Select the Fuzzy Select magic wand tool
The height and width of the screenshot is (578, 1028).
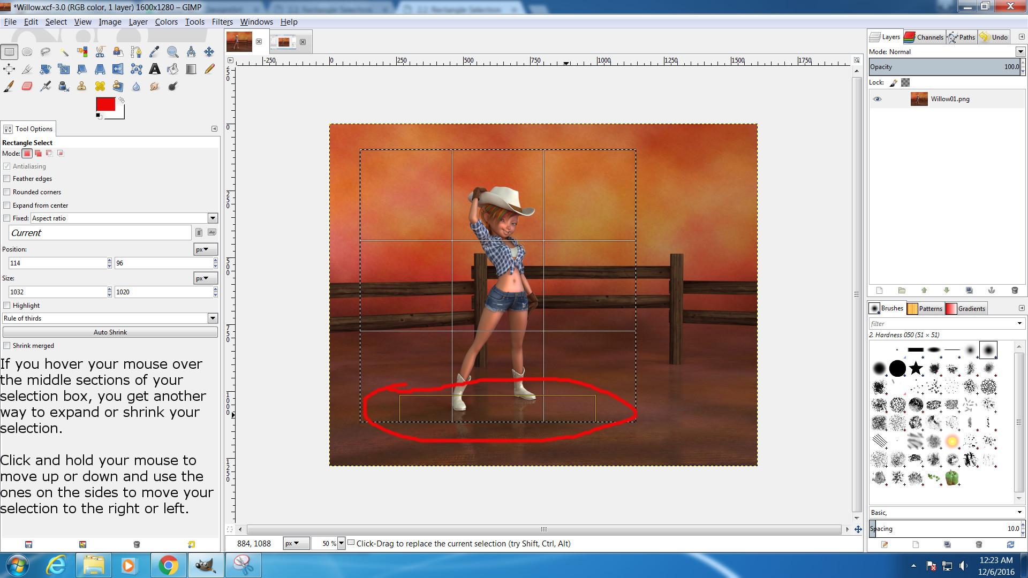[x=64, y=52]
